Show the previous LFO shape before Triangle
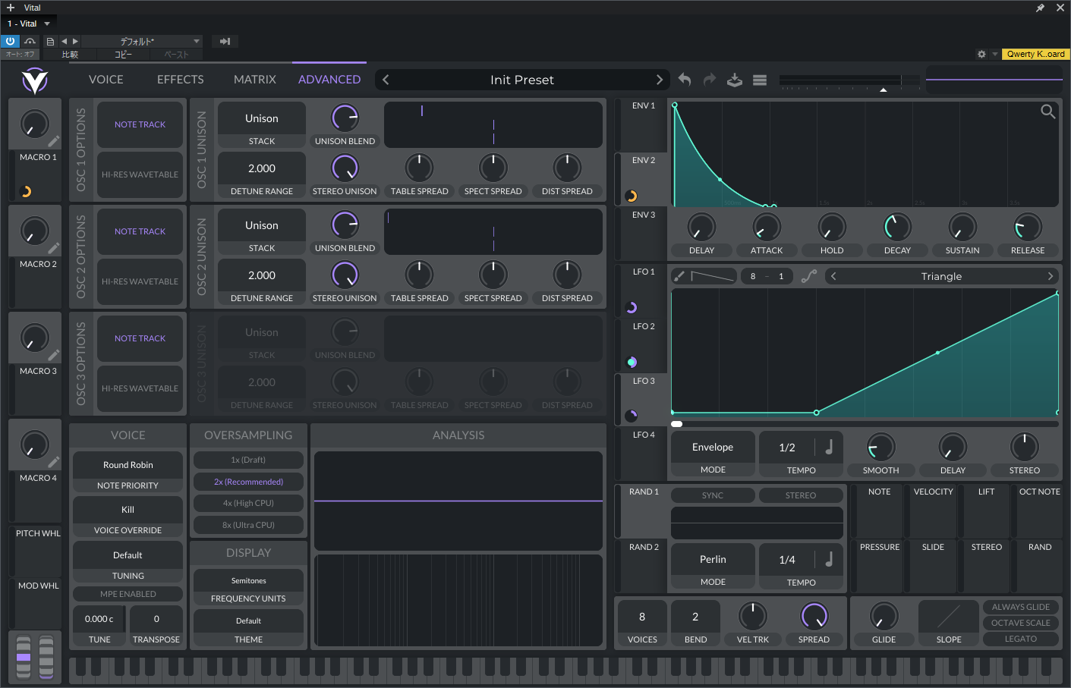The image size is (1071, 688). [833, 276]
